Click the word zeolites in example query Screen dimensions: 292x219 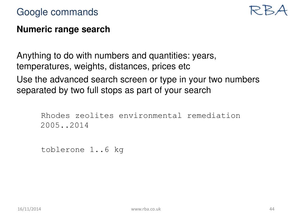[94, 116]
